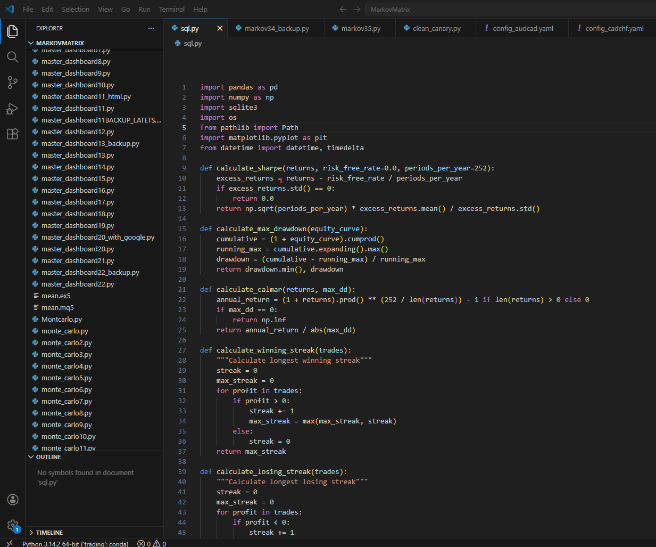Screen dimensions: 656x547
Task: Open the Terminal menu
Action: coord(171,10)
